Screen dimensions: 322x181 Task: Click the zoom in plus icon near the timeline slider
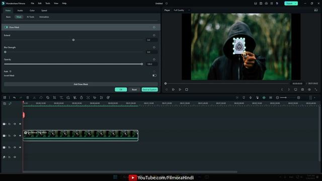coord(298,98)
